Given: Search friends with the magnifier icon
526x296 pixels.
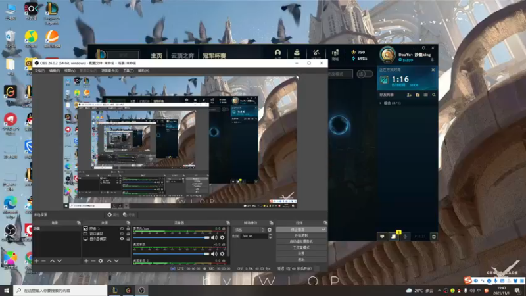Looking at the screenshot, I should click(434, 95).
